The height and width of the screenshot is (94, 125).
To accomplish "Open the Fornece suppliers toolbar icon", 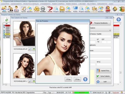I will 16,9.
